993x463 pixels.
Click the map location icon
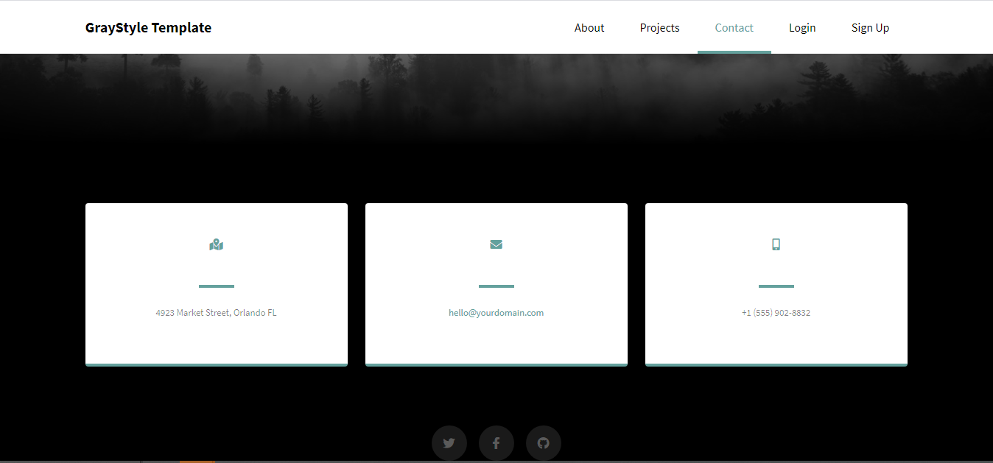[216, 244]
